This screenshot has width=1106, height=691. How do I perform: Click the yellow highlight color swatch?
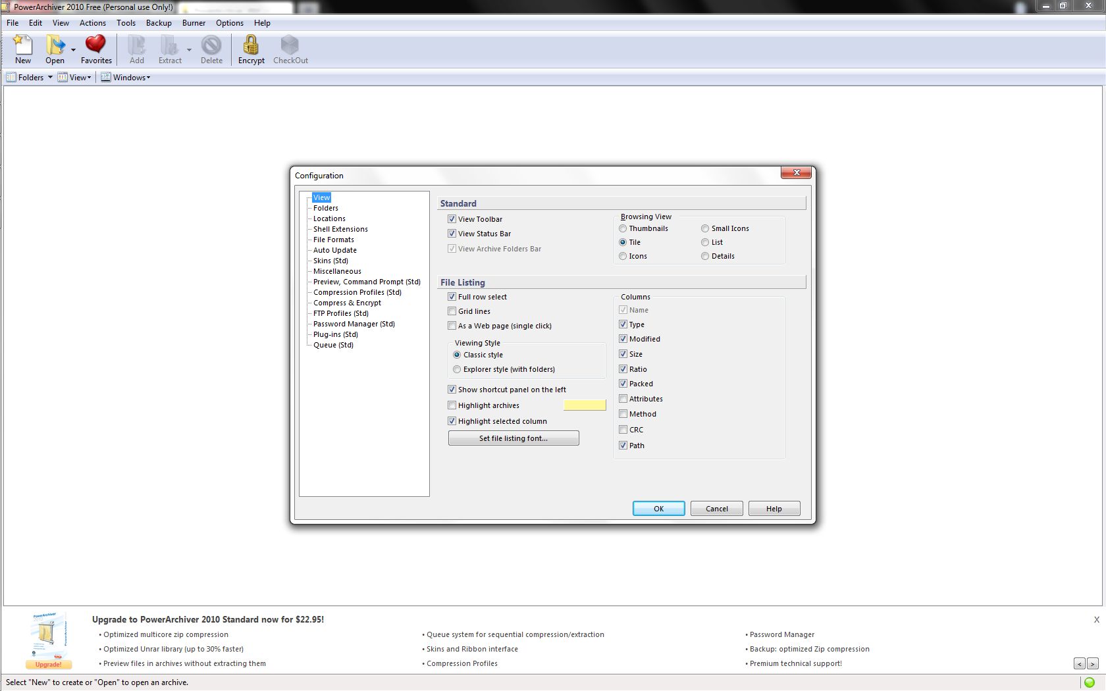585,405
